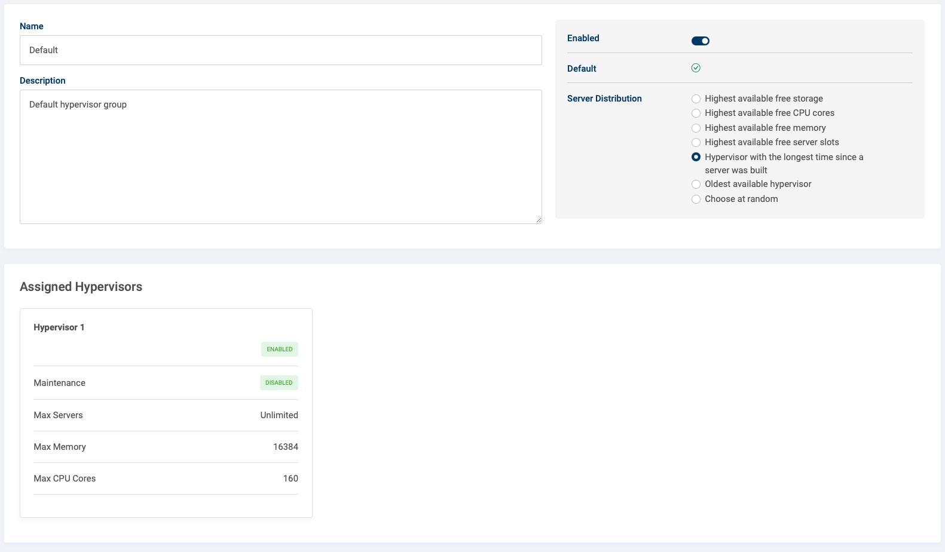945x552 pixels.
Task: Choose Oldest available hypervisor option
Action: [696, 184]
